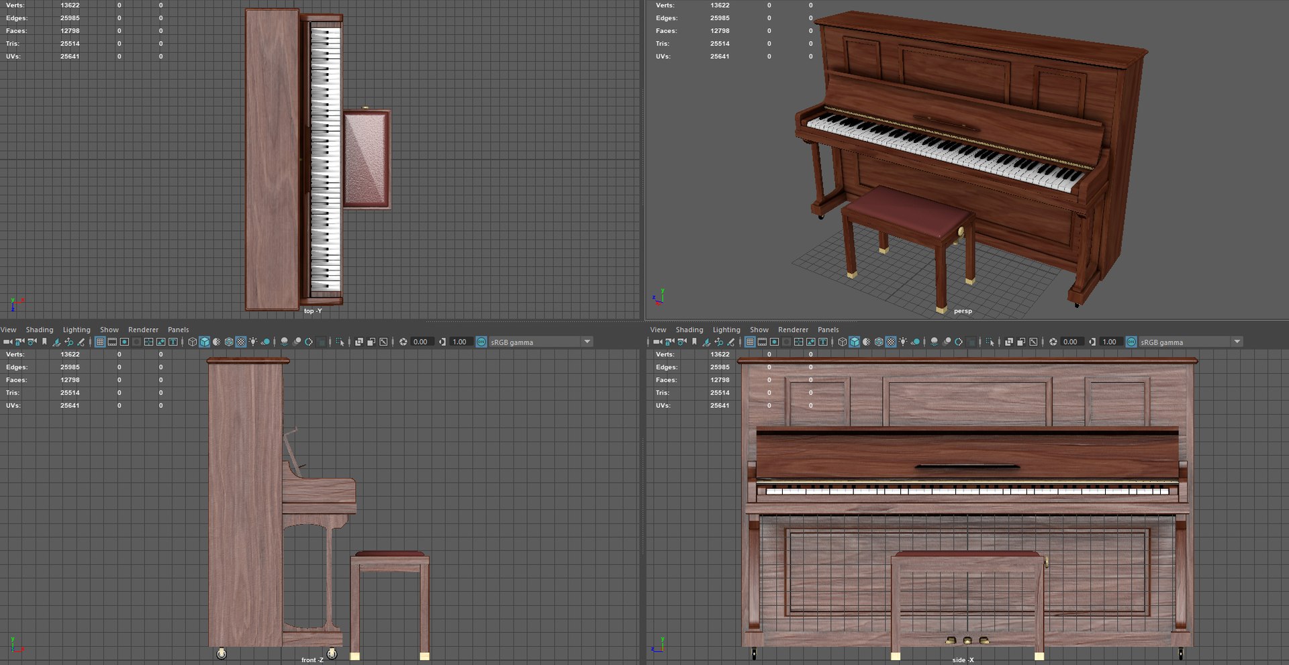
Task: Click Select Camera icon in front panel toolbar
Action: point(8,342)
